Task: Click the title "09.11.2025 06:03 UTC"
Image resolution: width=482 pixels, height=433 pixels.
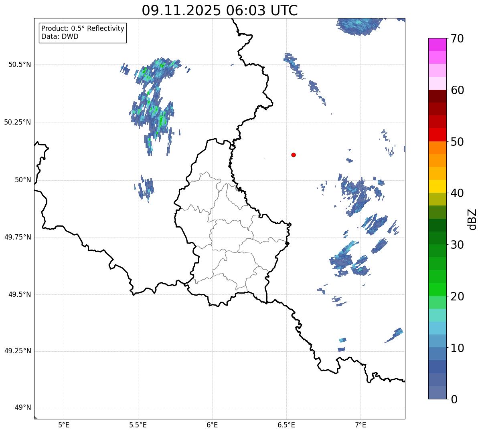Action: pos(220,10)
